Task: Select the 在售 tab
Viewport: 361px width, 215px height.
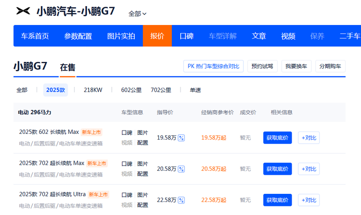Action: (67, 68)
